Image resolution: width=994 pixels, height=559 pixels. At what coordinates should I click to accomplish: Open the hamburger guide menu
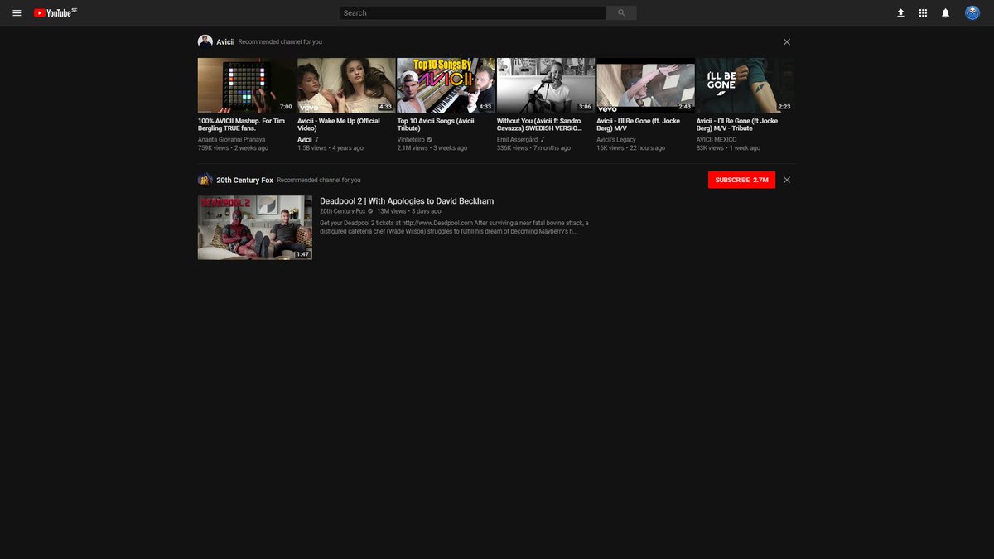tap(17, 13)
